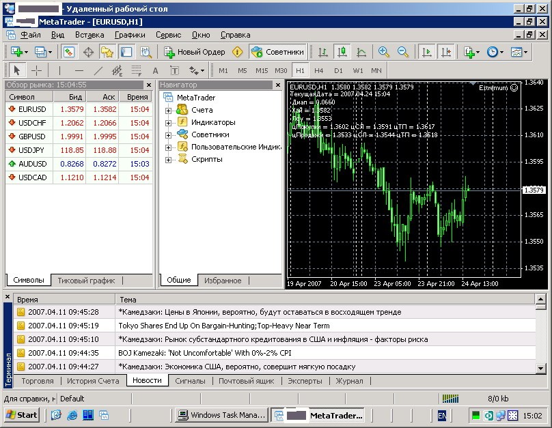Viewport: 552px width, 428px height.
Task: Toggle the Market Watch window button
Action: coord(69,52)
